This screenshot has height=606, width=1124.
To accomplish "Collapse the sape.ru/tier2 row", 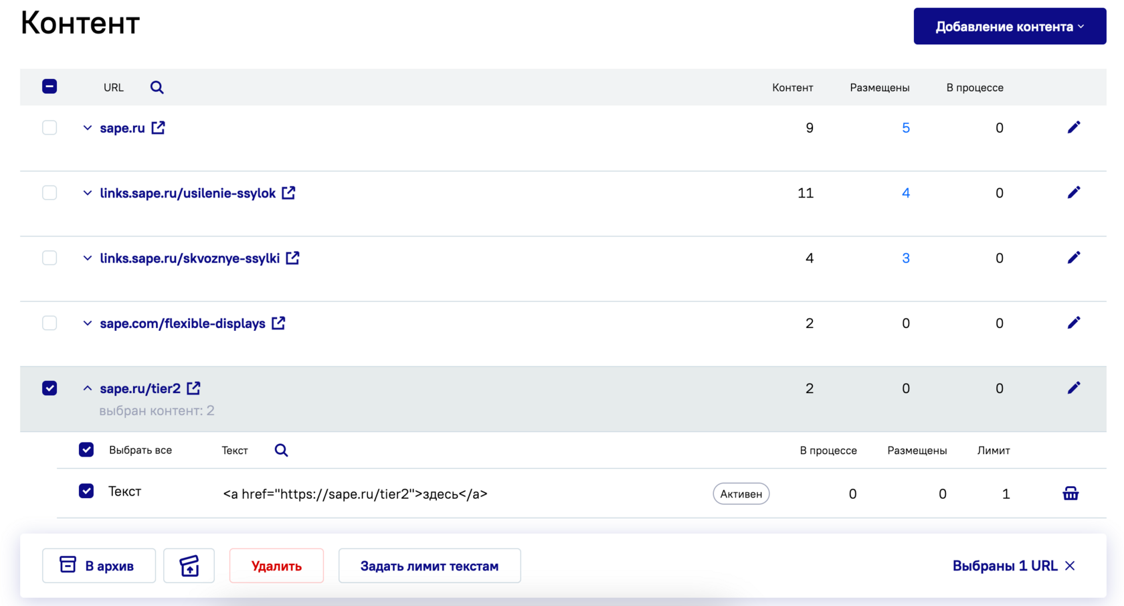I will coord(87,388).
